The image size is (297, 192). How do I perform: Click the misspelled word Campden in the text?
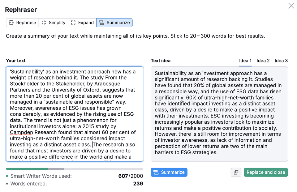21,132
